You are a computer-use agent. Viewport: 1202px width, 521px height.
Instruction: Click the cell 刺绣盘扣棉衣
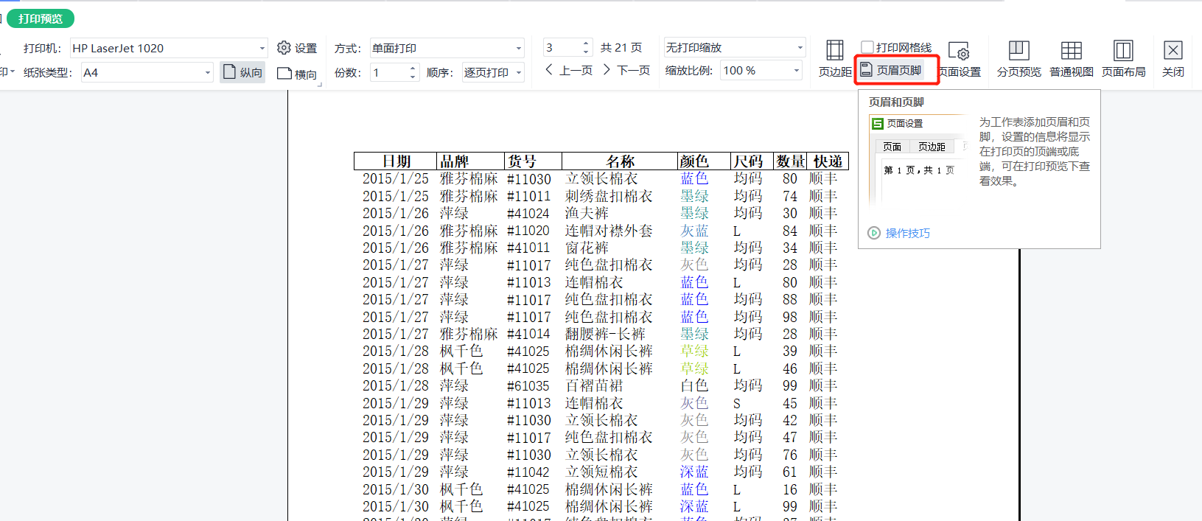[x=609, y=196]
